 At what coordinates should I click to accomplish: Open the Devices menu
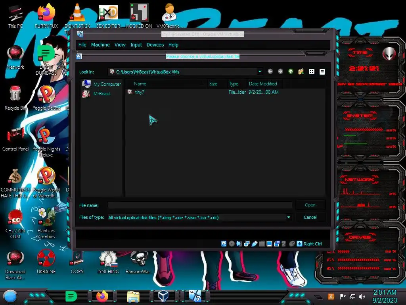pyautogui.click(x=155, y=44)
